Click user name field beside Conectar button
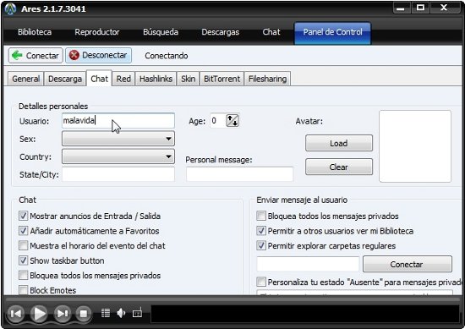This screenshot has width=465, height=329. [308, 264]
